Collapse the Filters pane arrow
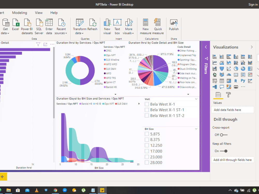 click(x=206, y=47)
